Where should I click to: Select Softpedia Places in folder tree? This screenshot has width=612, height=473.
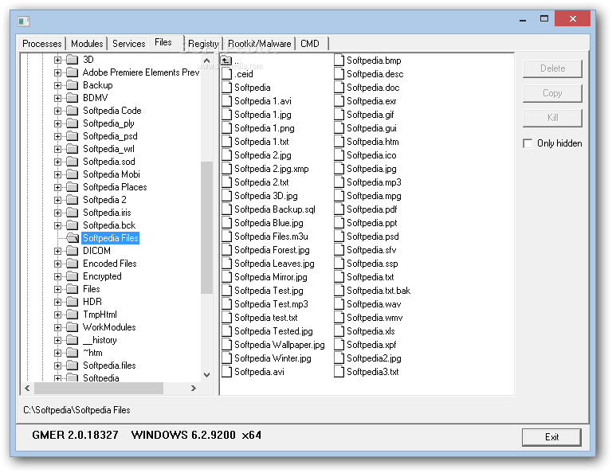click(x=115, y=187)
